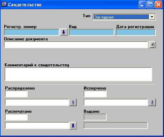
Task: Click the dotted arrow button for Испорчено
Action: pos(152,102)
